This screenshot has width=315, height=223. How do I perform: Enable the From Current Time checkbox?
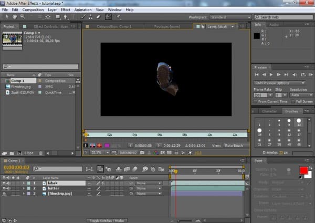pos(256,101)
